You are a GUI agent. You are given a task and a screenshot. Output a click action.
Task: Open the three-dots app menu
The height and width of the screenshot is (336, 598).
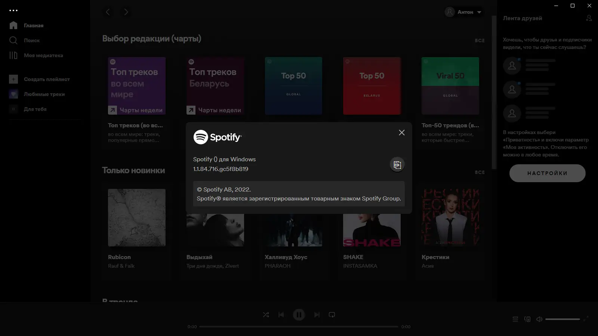point(13,10)
